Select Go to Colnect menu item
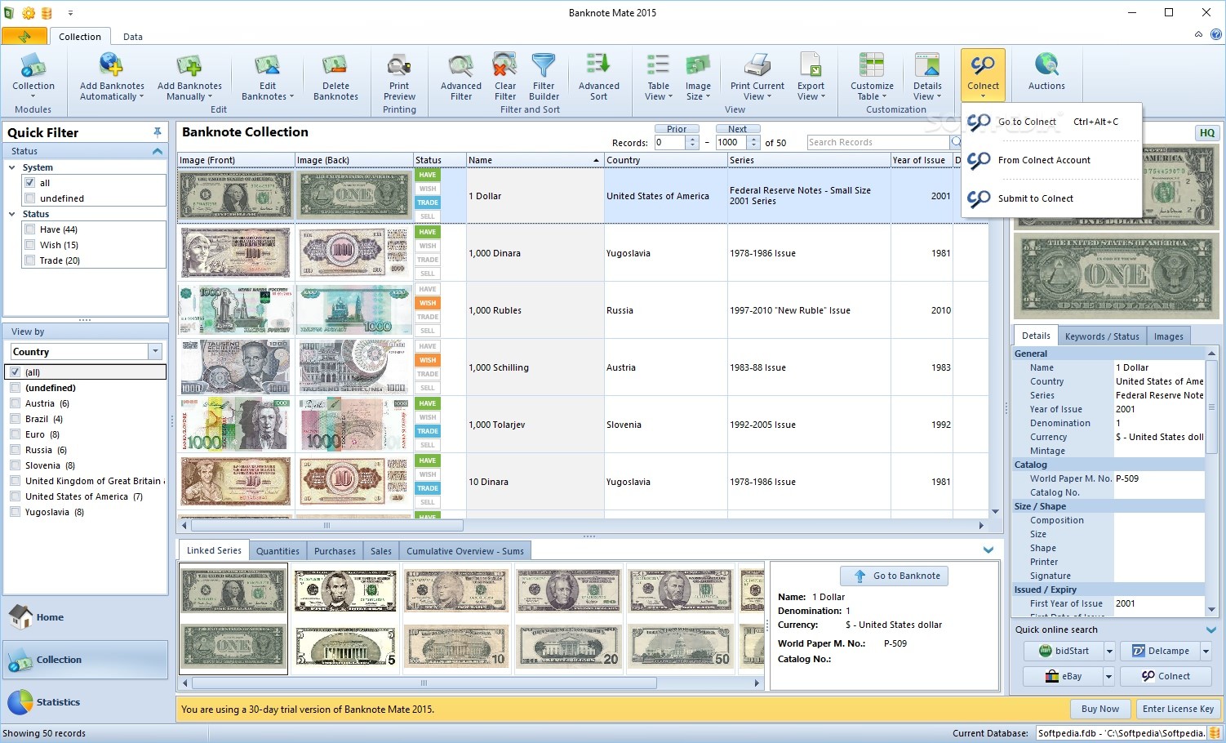This screenshot has height=743, width=1226. click(1052, 122)
